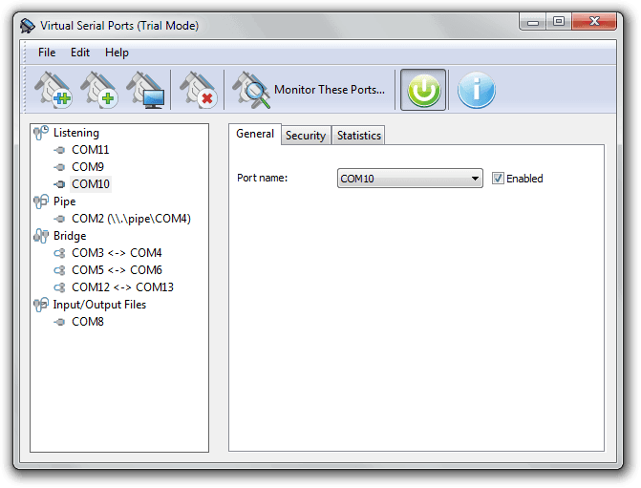This screenshot has height=488, width=641.
Task: Click the plug icon beside COM9
Action: (59, 167)
